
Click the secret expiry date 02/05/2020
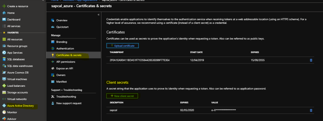(187, 110)
